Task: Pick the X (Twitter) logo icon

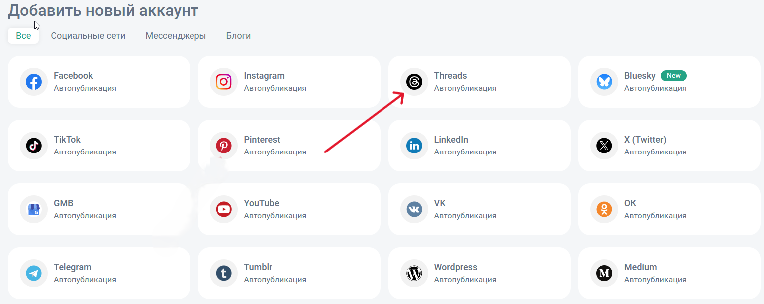Action: (x=604, y=146)
